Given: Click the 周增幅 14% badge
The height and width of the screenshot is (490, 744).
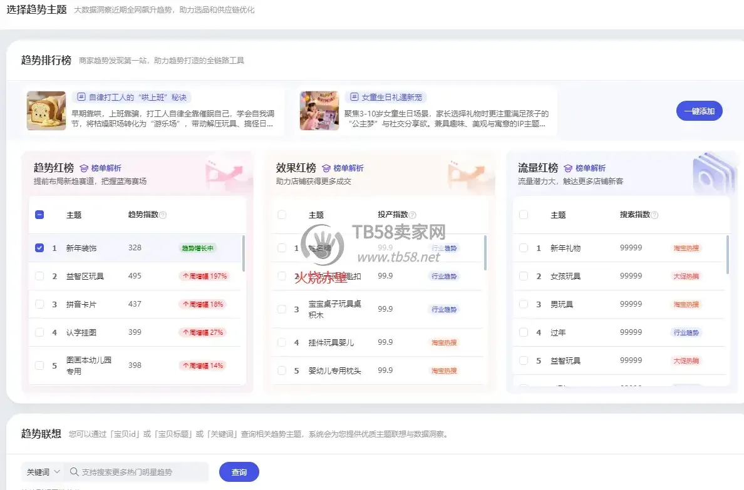Looking at the screenshot, I should (203, 365).
